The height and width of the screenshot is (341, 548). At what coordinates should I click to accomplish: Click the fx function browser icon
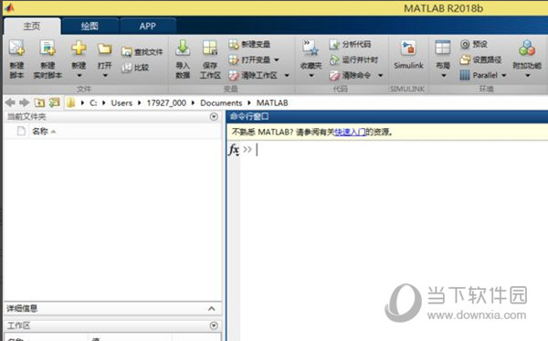[234, 150]
